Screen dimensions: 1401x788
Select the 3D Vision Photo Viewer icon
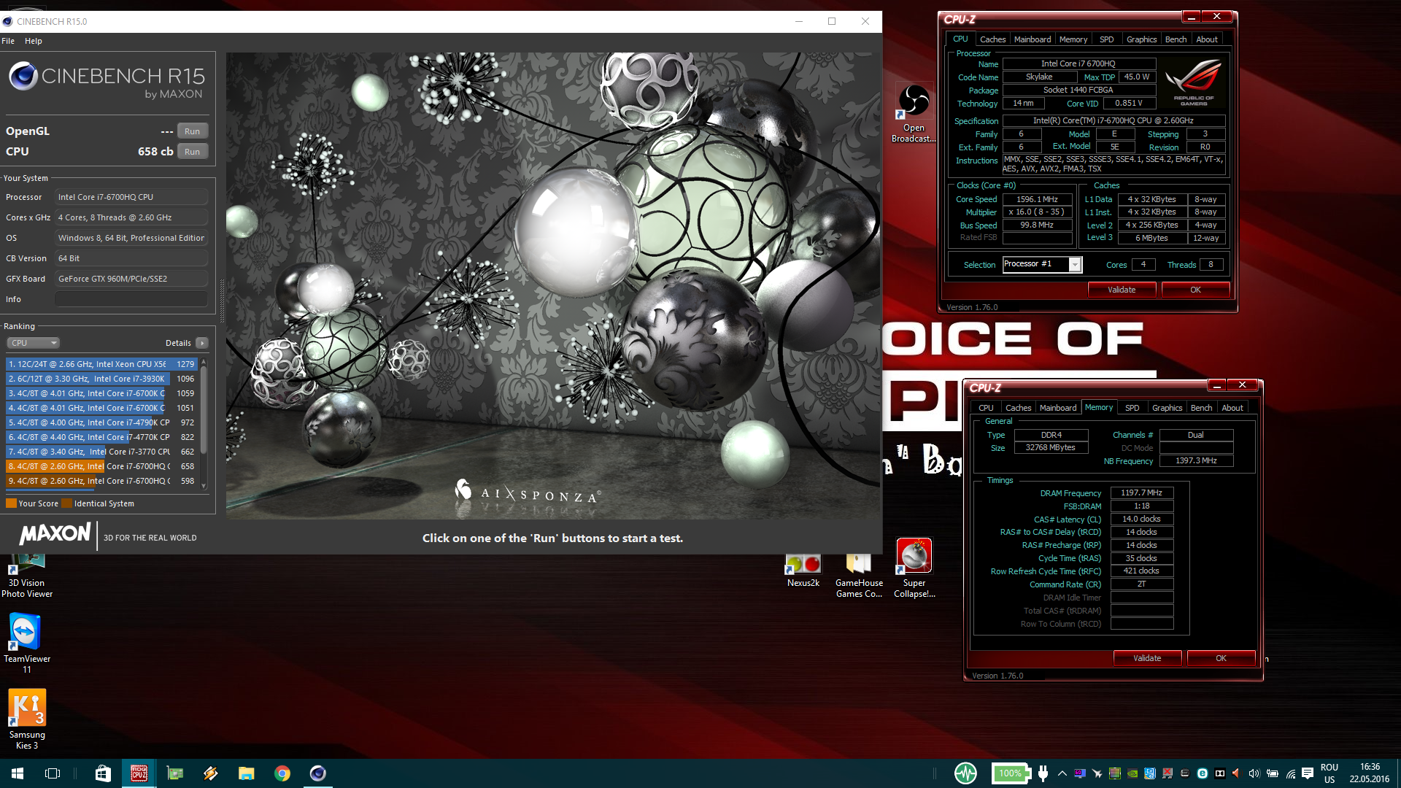(27, 576)
